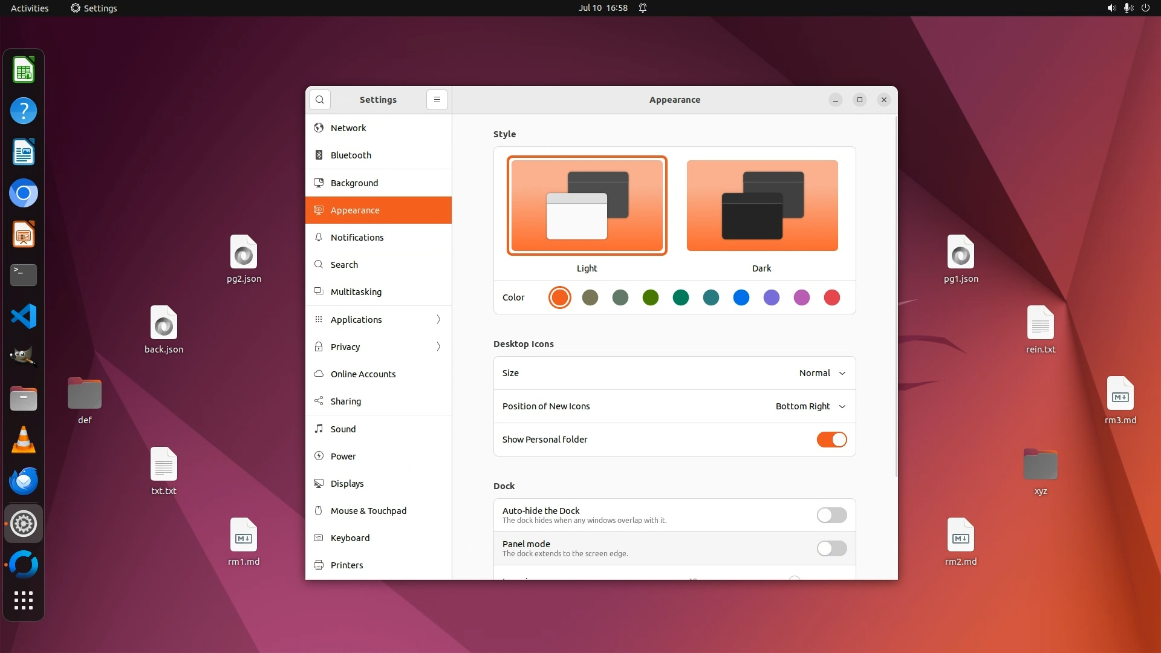The image size is (1161, 653).
Task: Choose the Dark style thumbnail
Action: pyautogui.click(x=762, y=206)
